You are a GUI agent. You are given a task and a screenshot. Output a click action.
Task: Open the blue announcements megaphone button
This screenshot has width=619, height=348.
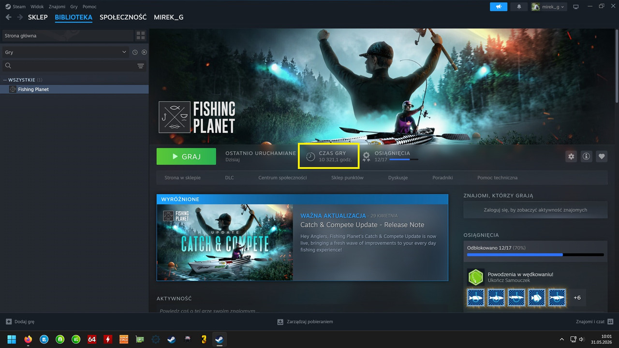pos(499,7)
